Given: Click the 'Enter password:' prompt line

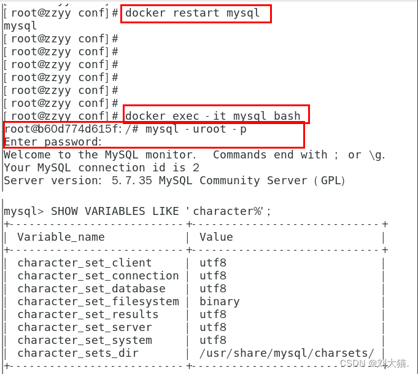Looking at the screenshot, I should tap(53, 142).
